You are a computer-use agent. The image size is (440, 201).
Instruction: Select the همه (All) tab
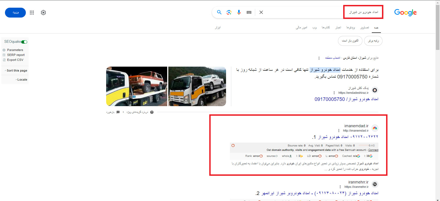click(376, 27)
